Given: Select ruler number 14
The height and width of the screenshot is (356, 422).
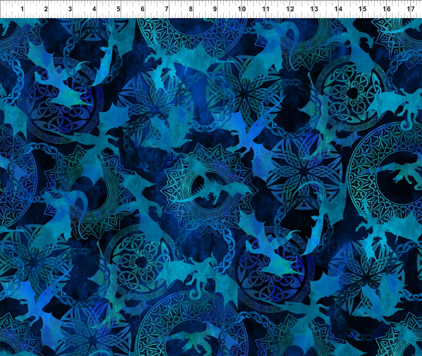Looking at the screenshot, I should click(339, 9).
